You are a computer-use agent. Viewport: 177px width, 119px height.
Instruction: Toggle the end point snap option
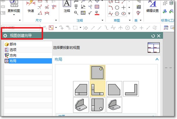(x=93, y=28)
